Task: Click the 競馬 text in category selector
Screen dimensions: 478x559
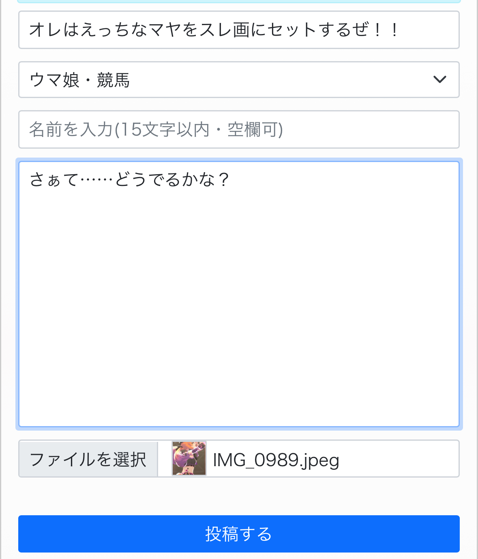Action: 113,80
